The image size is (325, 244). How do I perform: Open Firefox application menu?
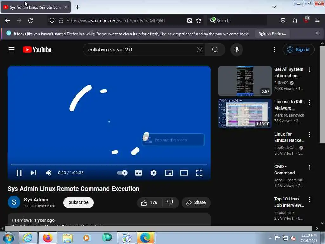coord(317,21)
